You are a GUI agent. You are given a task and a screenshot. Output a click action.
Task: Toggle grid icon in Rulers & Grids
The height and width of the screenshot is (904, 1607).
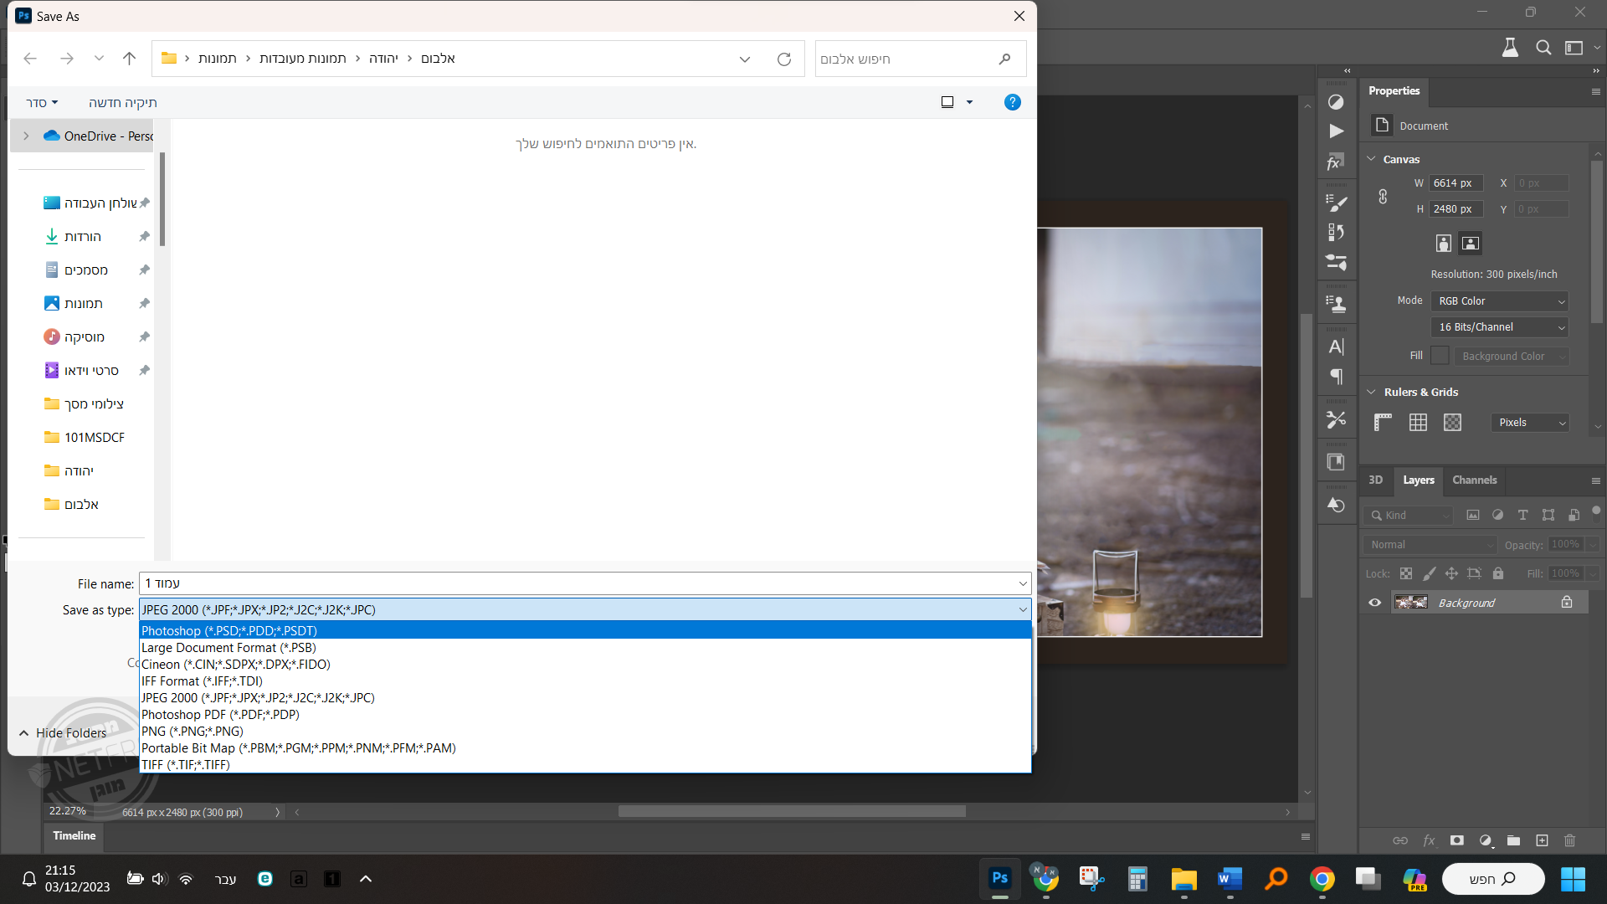click(1418, 423)
